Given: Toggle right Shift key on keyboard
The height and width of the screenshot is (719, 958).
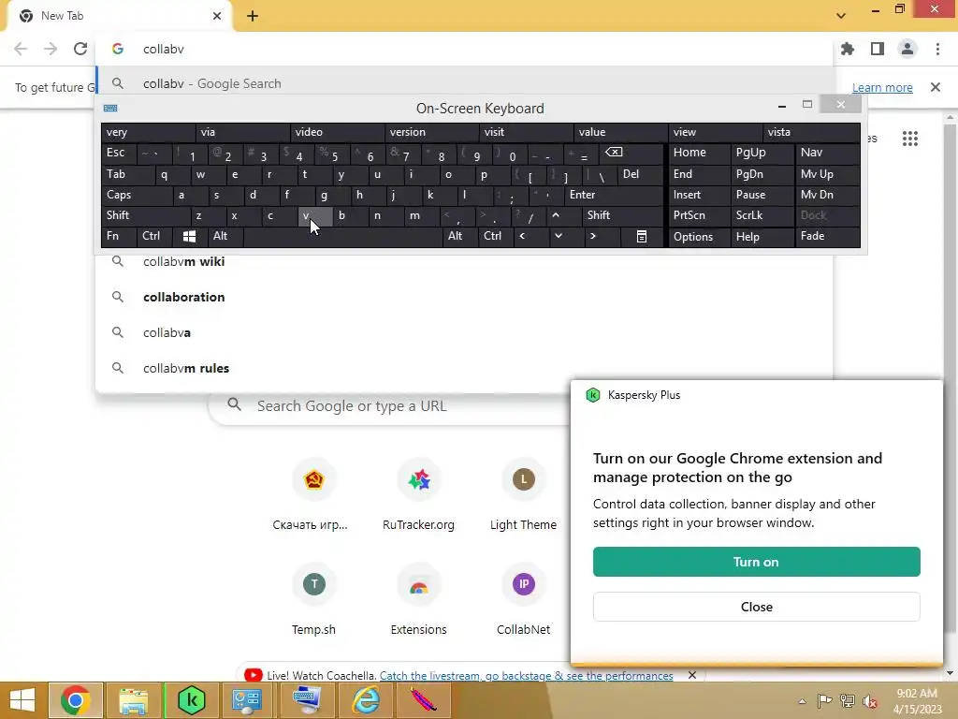Looking at the screenshot, I should [x=622, y=215].
